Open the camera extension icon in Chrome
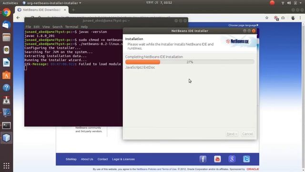305x172 pixels. 283,18
